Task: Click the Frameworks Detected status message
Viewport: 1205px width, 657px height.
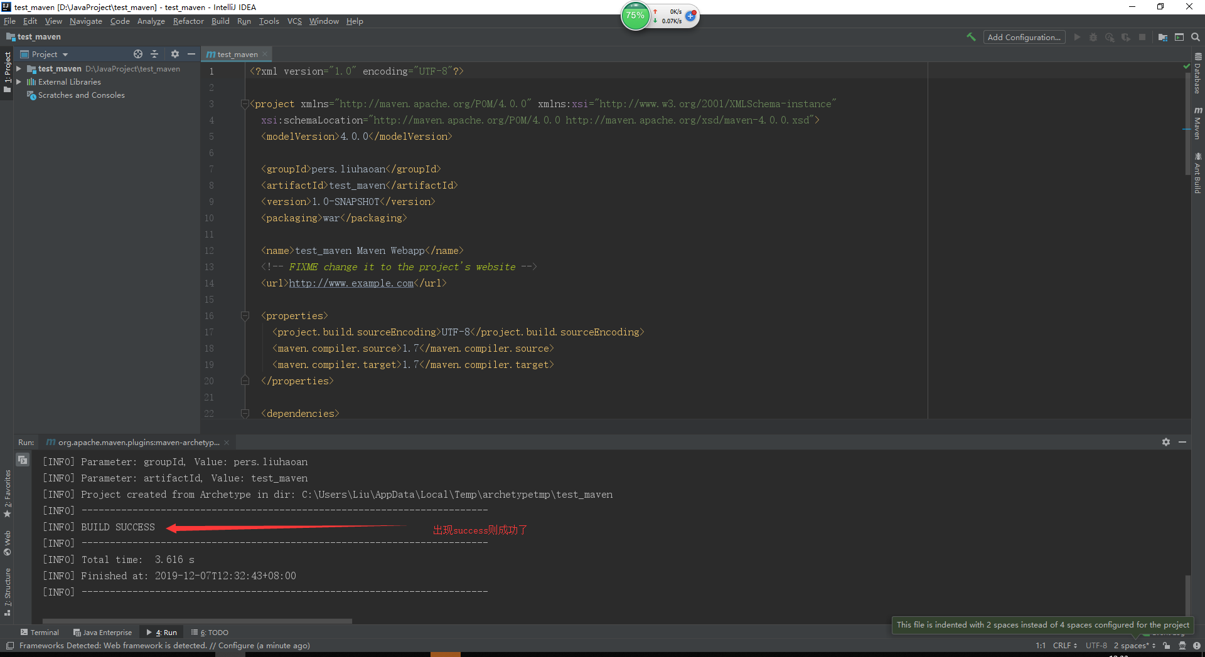Action: pyautogui.click(x=164, y=646)
